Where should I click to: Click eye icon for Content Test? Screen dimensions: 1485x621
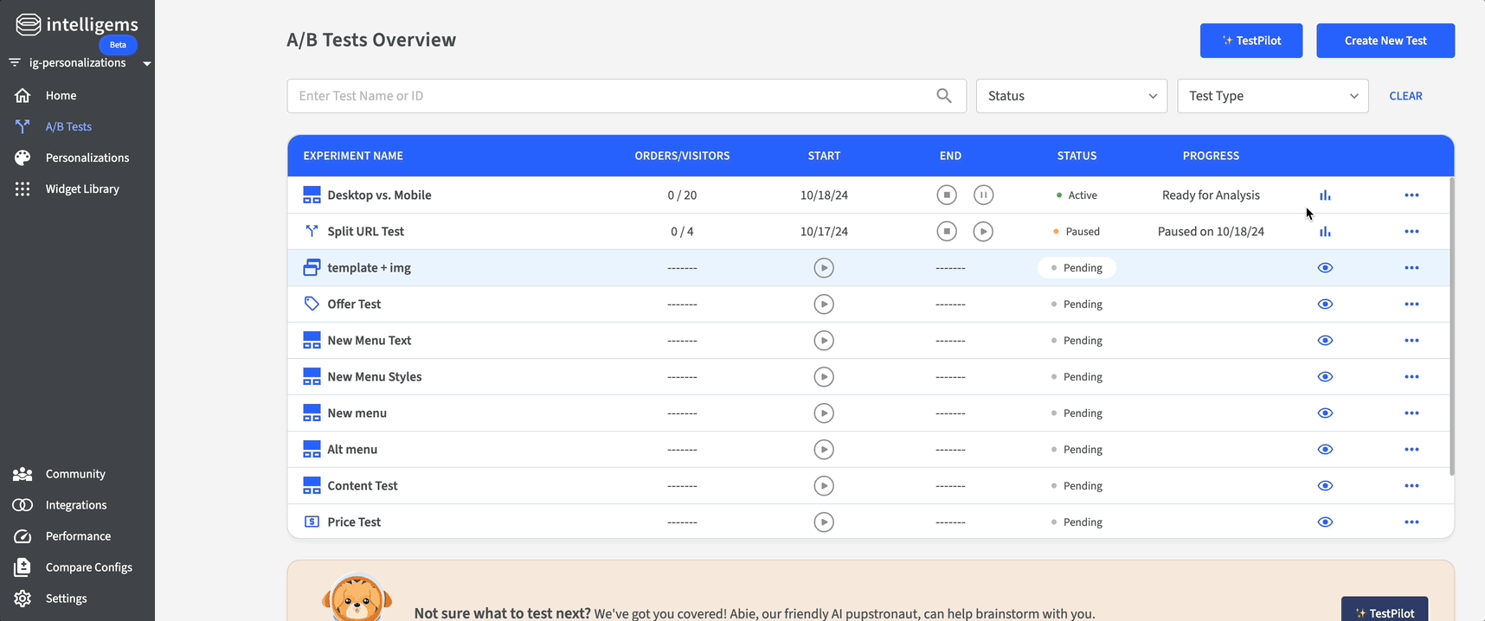1325,486
